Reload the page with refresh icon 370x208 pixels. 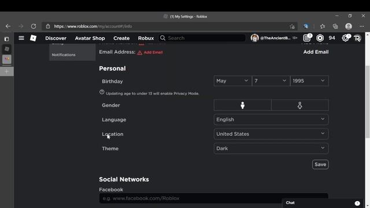(x=34, y=26)
